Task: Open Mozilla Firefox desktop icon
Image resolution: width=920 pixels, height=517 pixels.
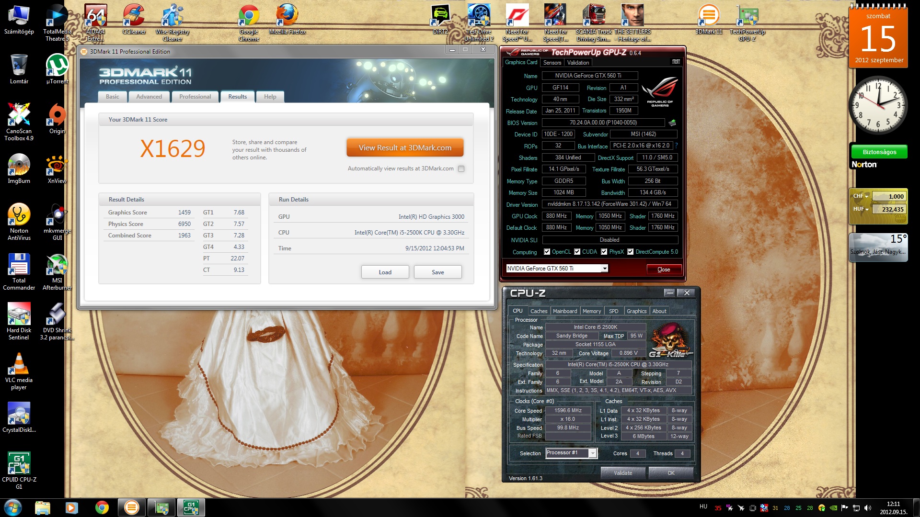Action: [x=287, y=19]
